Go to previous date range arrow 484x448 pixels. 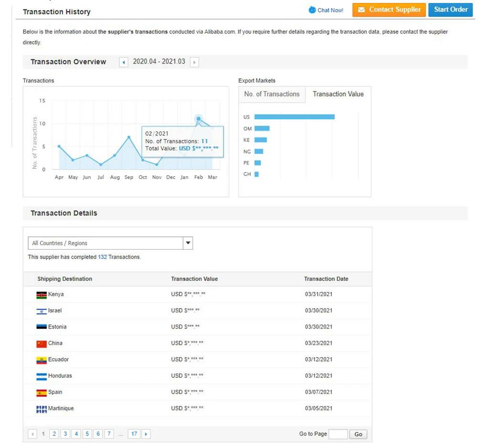[x=124, y=62]
